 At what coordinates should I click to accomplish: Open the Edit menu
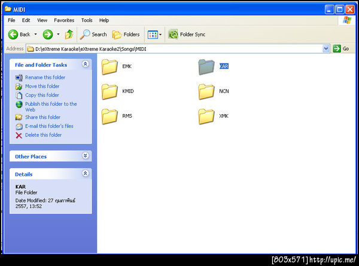pyautogui.click(x=26, y=20)
